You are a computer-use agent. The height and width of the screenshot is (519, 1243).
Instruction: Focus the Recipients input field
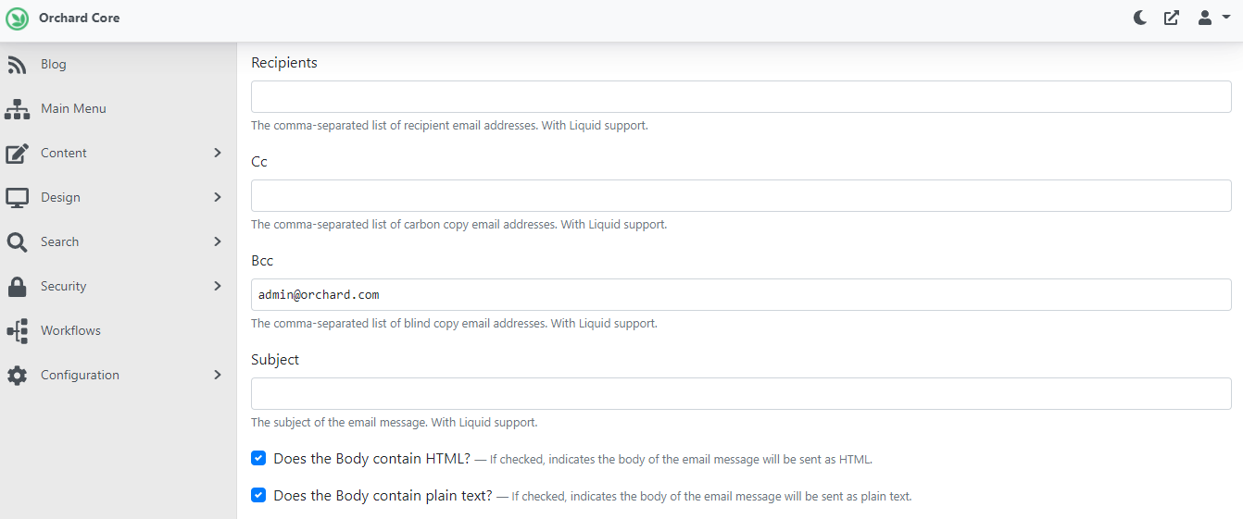tap(741, 96)
